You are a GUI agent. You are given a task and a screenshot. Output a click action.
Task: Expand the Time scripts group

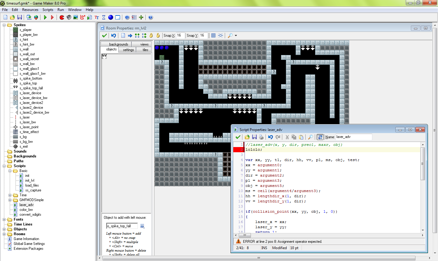point(10,195)
